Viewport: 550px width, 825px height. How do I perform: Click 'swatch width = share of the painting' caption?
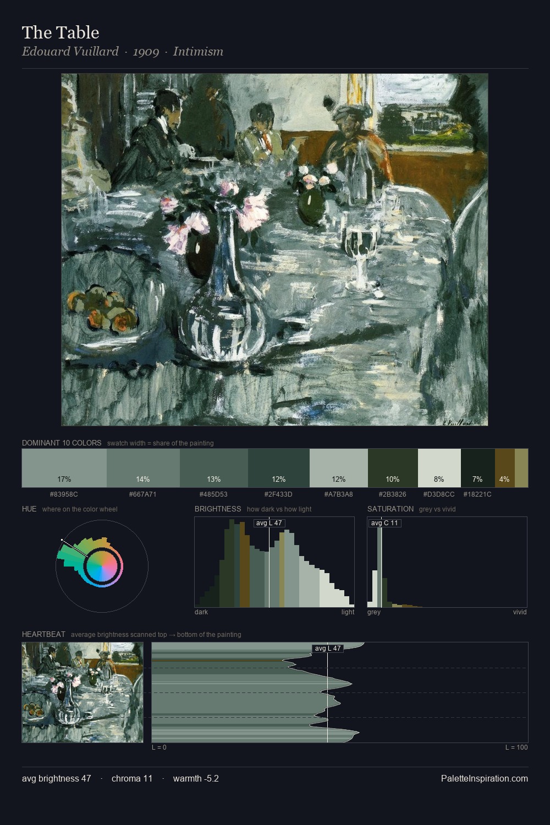[x=161, y=443]
